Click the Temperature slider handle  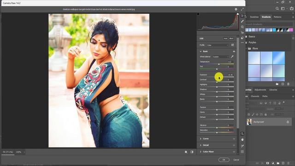click(x=219, y=64)
